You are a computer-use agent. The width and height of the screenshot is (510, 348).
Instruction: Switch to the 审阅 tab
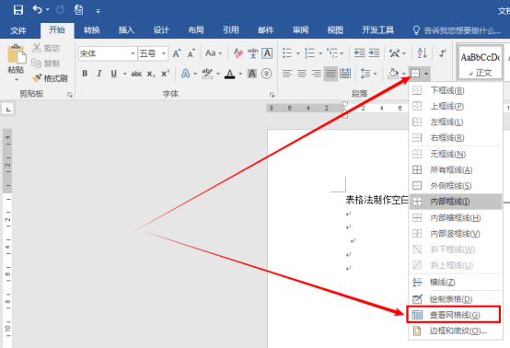[x=300, y=30]
